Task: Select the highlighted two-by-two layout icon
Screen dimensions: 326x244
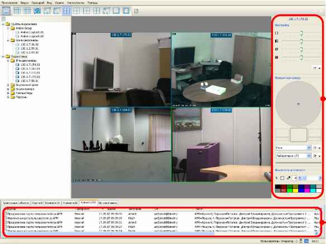Action: (x=66, y=11)
